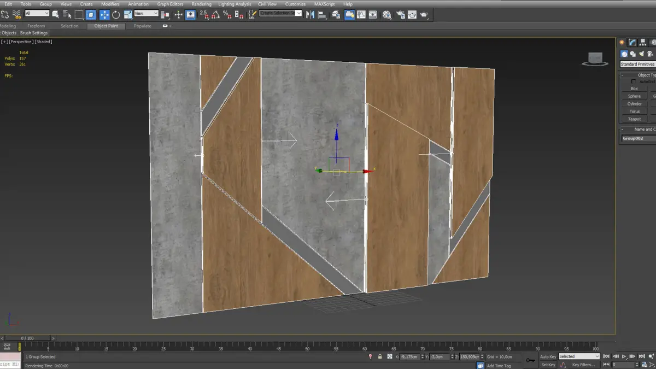Open the Selected key filter dropdown
The height and width of the screenshot is (369, 656).
click(579, 356)
